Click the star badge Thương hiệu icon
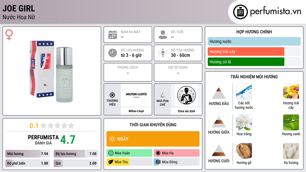Image resolution: width=306 pixels, height=172 pixels. click(x=112, y=95)
